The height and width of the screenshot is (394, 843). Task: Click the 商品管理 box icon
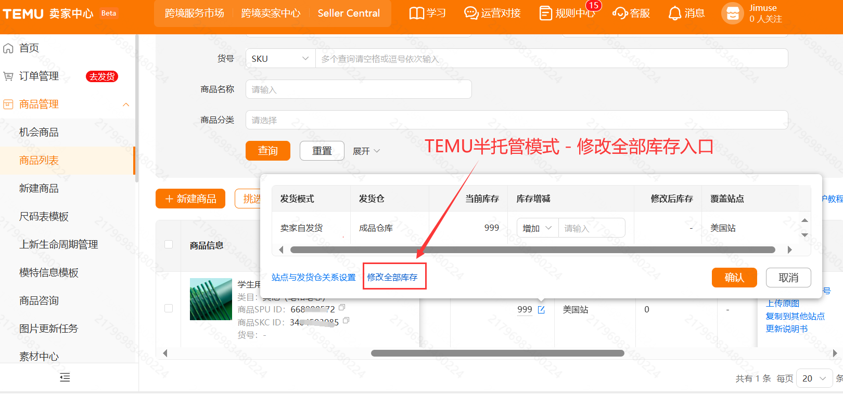tap(8, 104)
